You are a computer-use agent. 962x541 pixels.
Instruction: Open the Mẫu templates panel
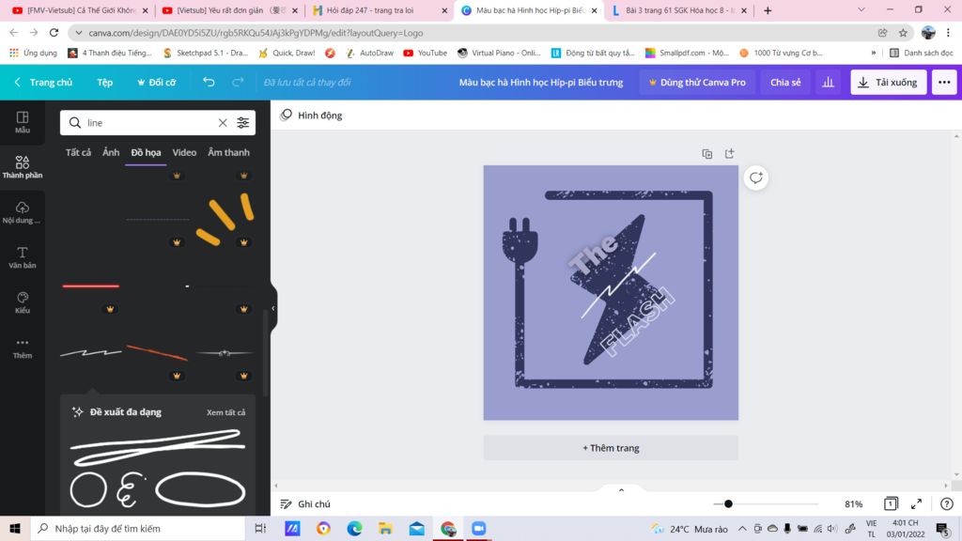(23, 122)
